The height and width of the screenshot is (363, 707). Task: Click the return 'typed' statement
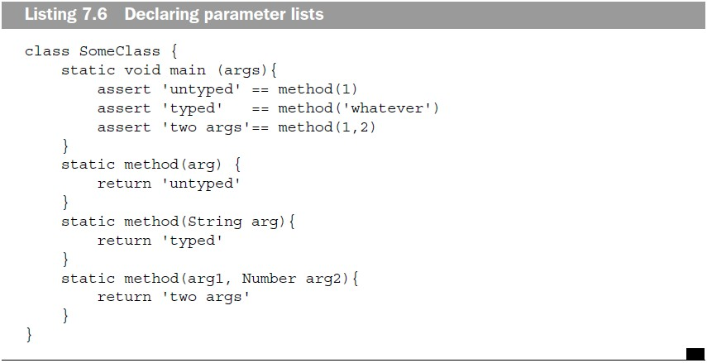point(160,241)
